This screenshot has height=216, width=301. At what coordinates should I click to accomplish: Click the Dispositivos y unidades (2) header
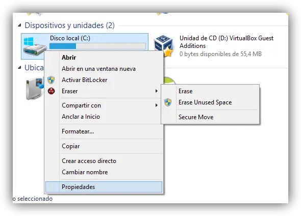tap(70, 25)
